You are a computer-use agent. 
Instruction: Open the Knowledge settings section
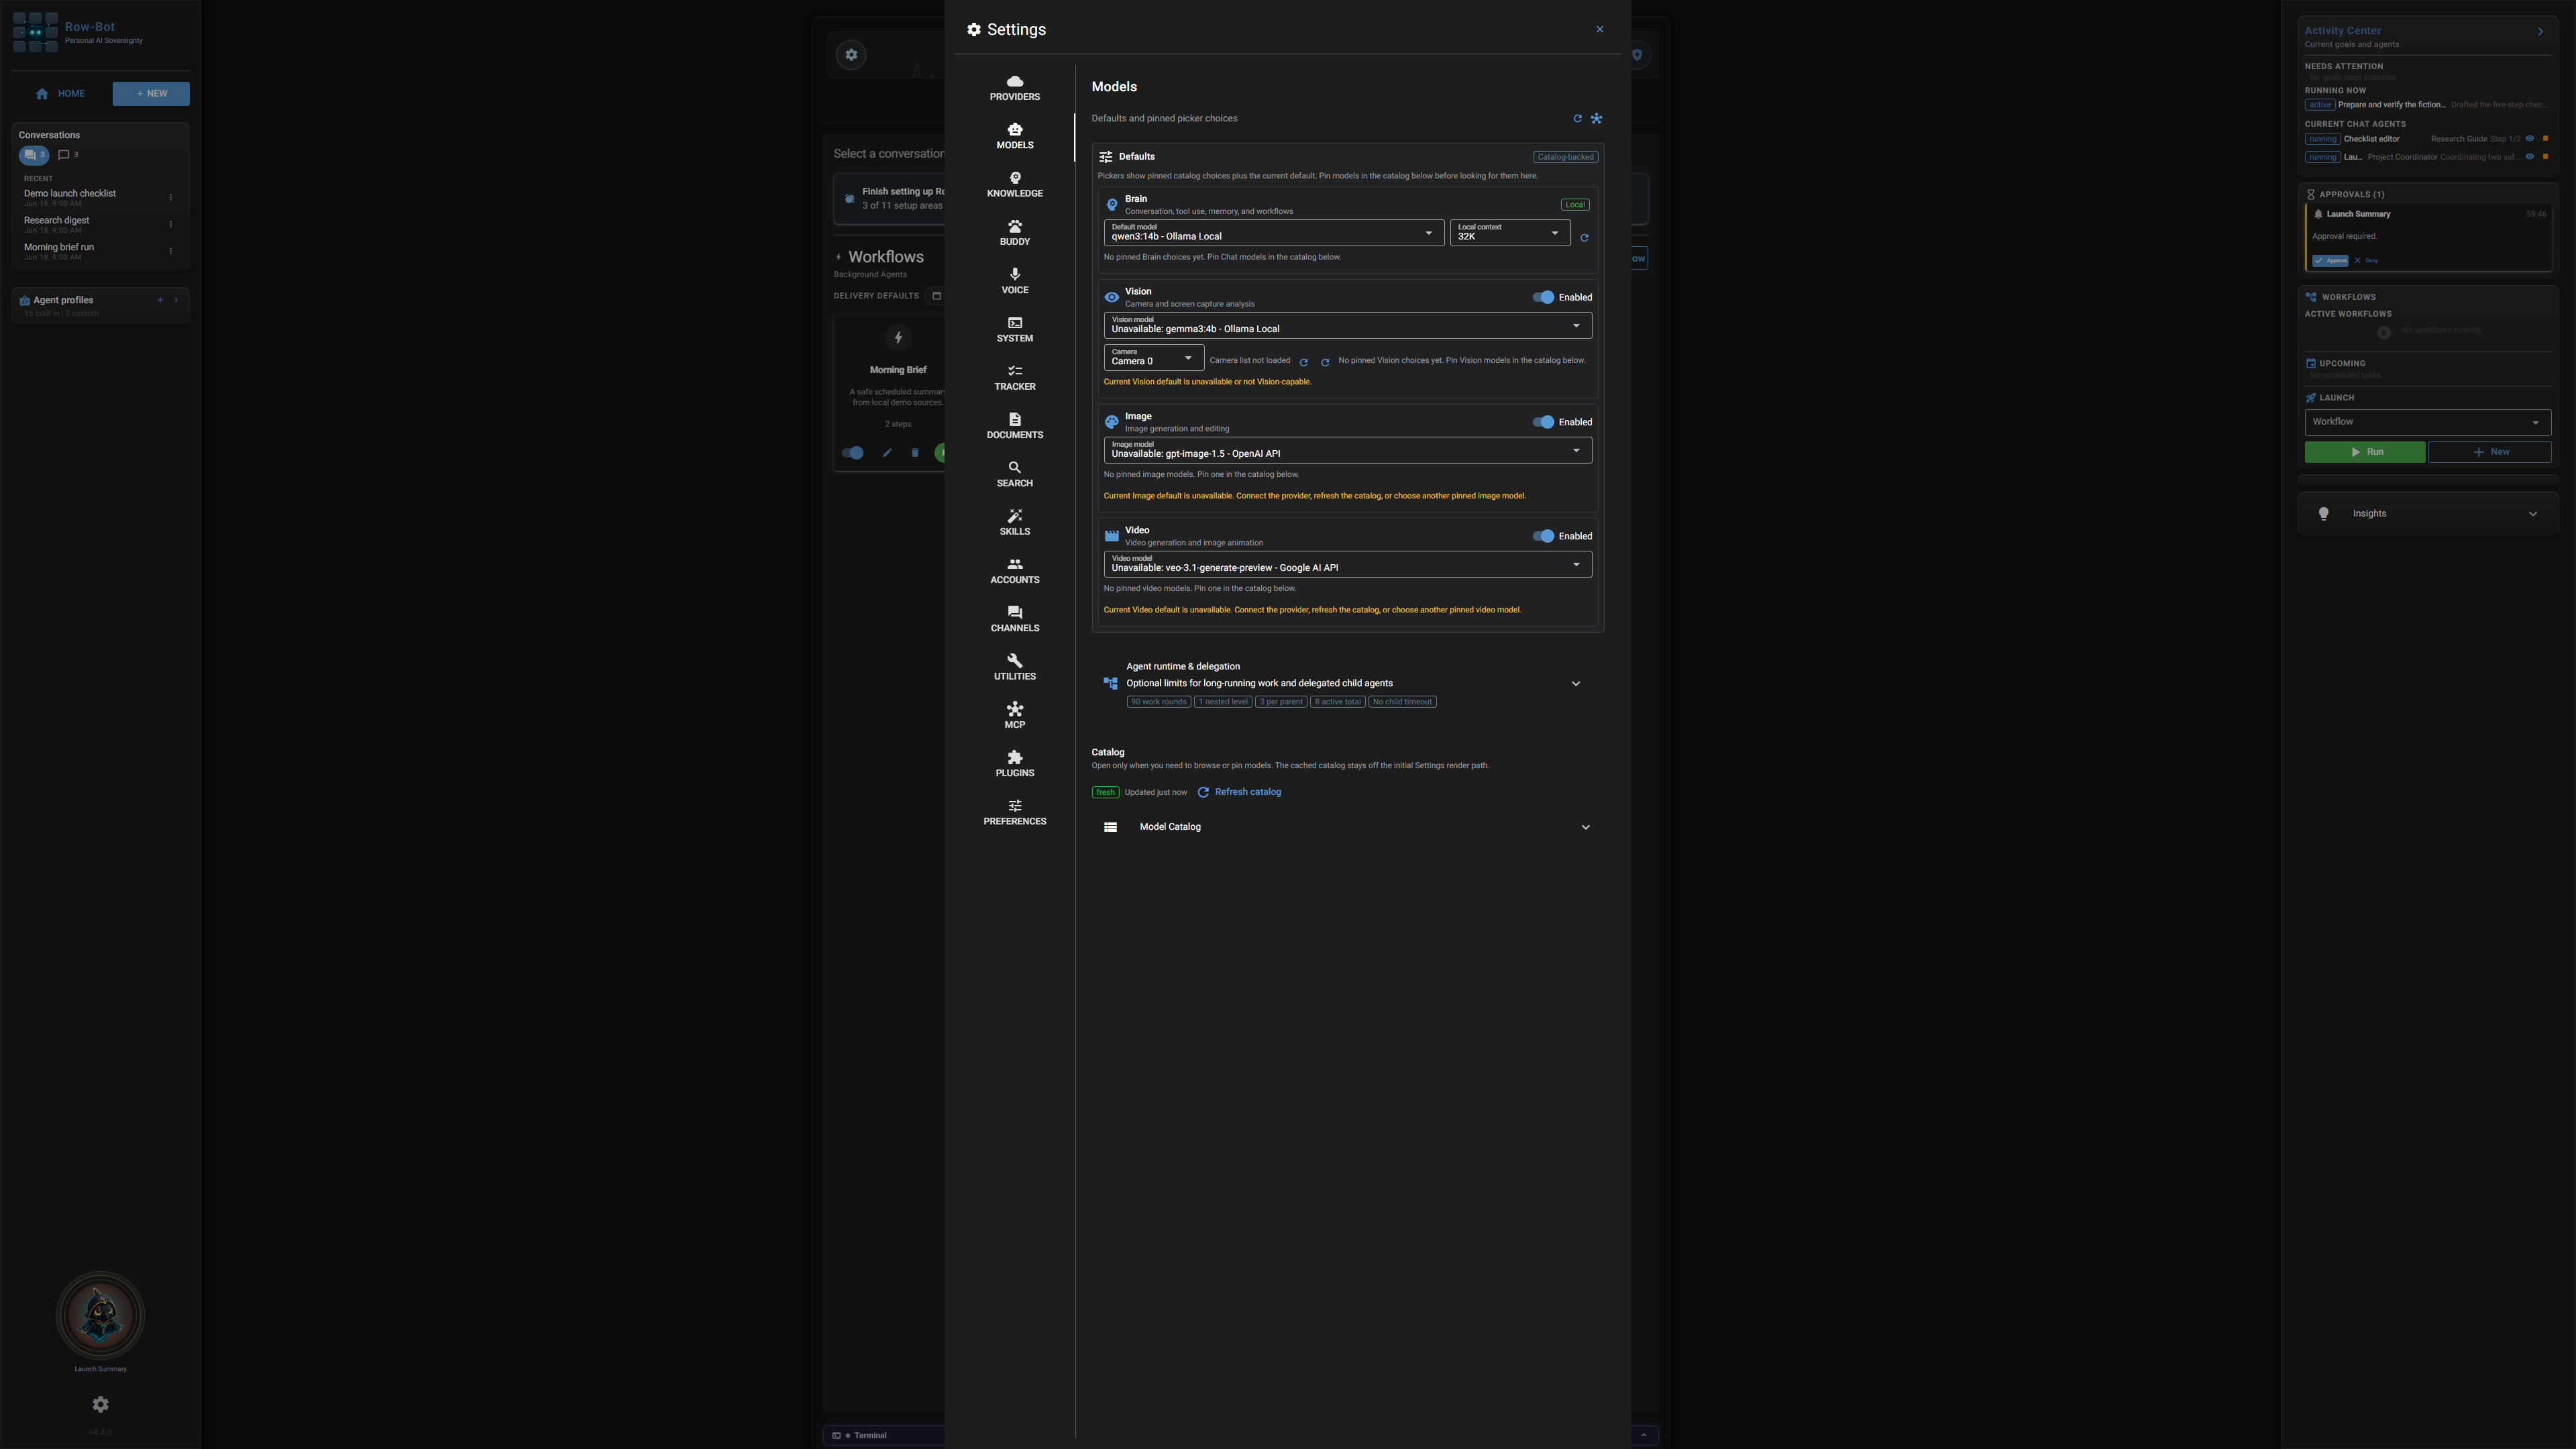(1014, 185)
